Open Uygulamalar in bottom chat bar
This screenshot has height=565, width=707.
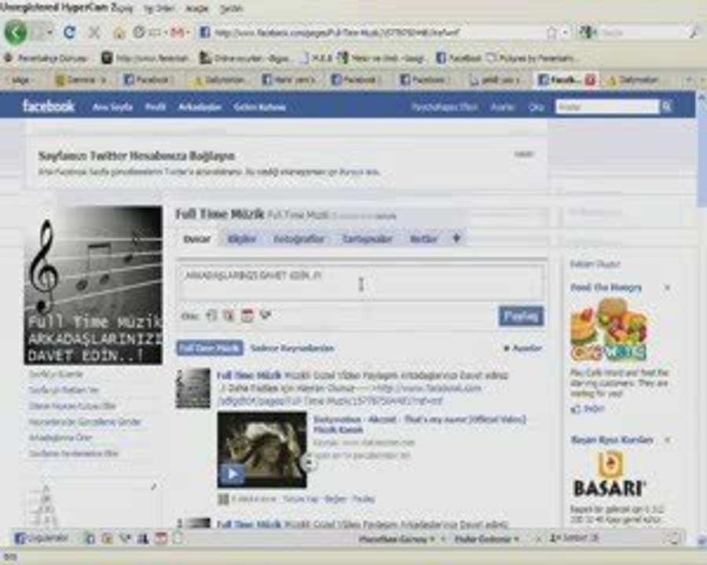tap(42, 538)
